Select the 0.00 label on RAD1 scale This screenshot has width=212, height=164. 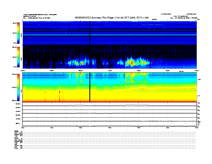click(15, 67)
